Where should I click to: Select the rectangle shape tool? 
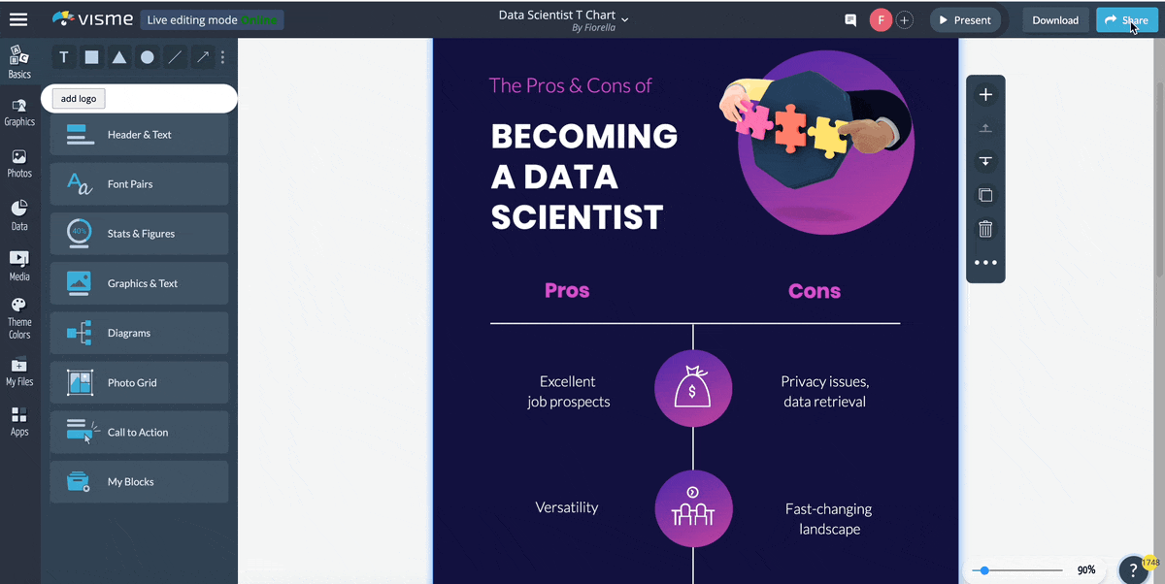click(91, 57)
